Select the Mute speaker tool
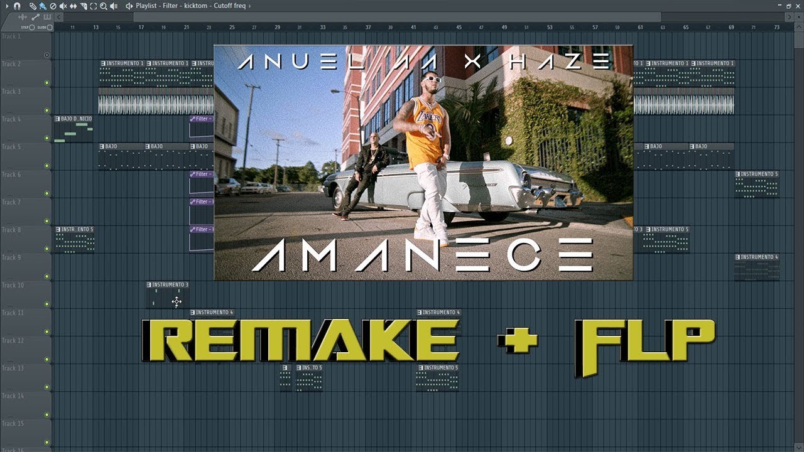This screenshot has width=804, height=452. [63, 6]
